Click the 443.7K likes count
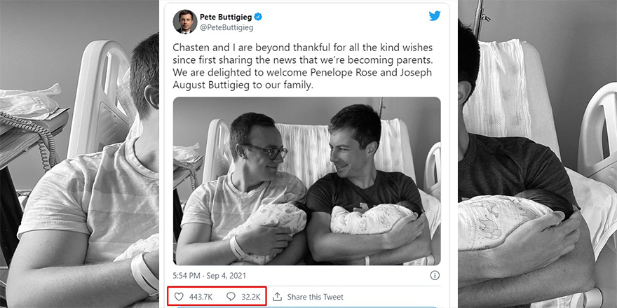 coord(201,297)
